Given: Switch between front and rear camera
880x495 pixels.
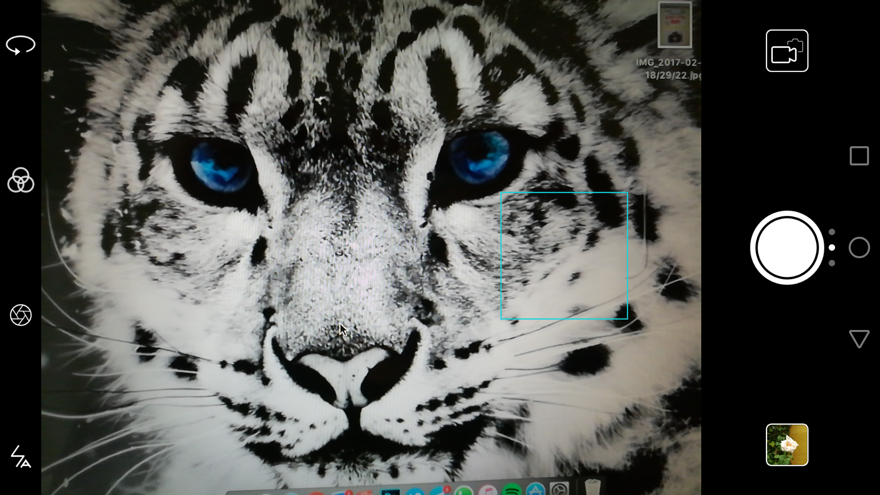Looking at the screenshot, I should click(x=20, y=45).
